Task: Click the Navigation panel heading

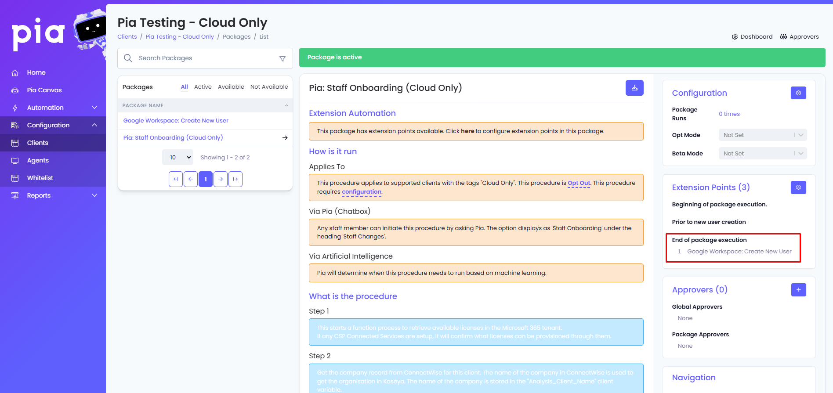Action: 694,378
